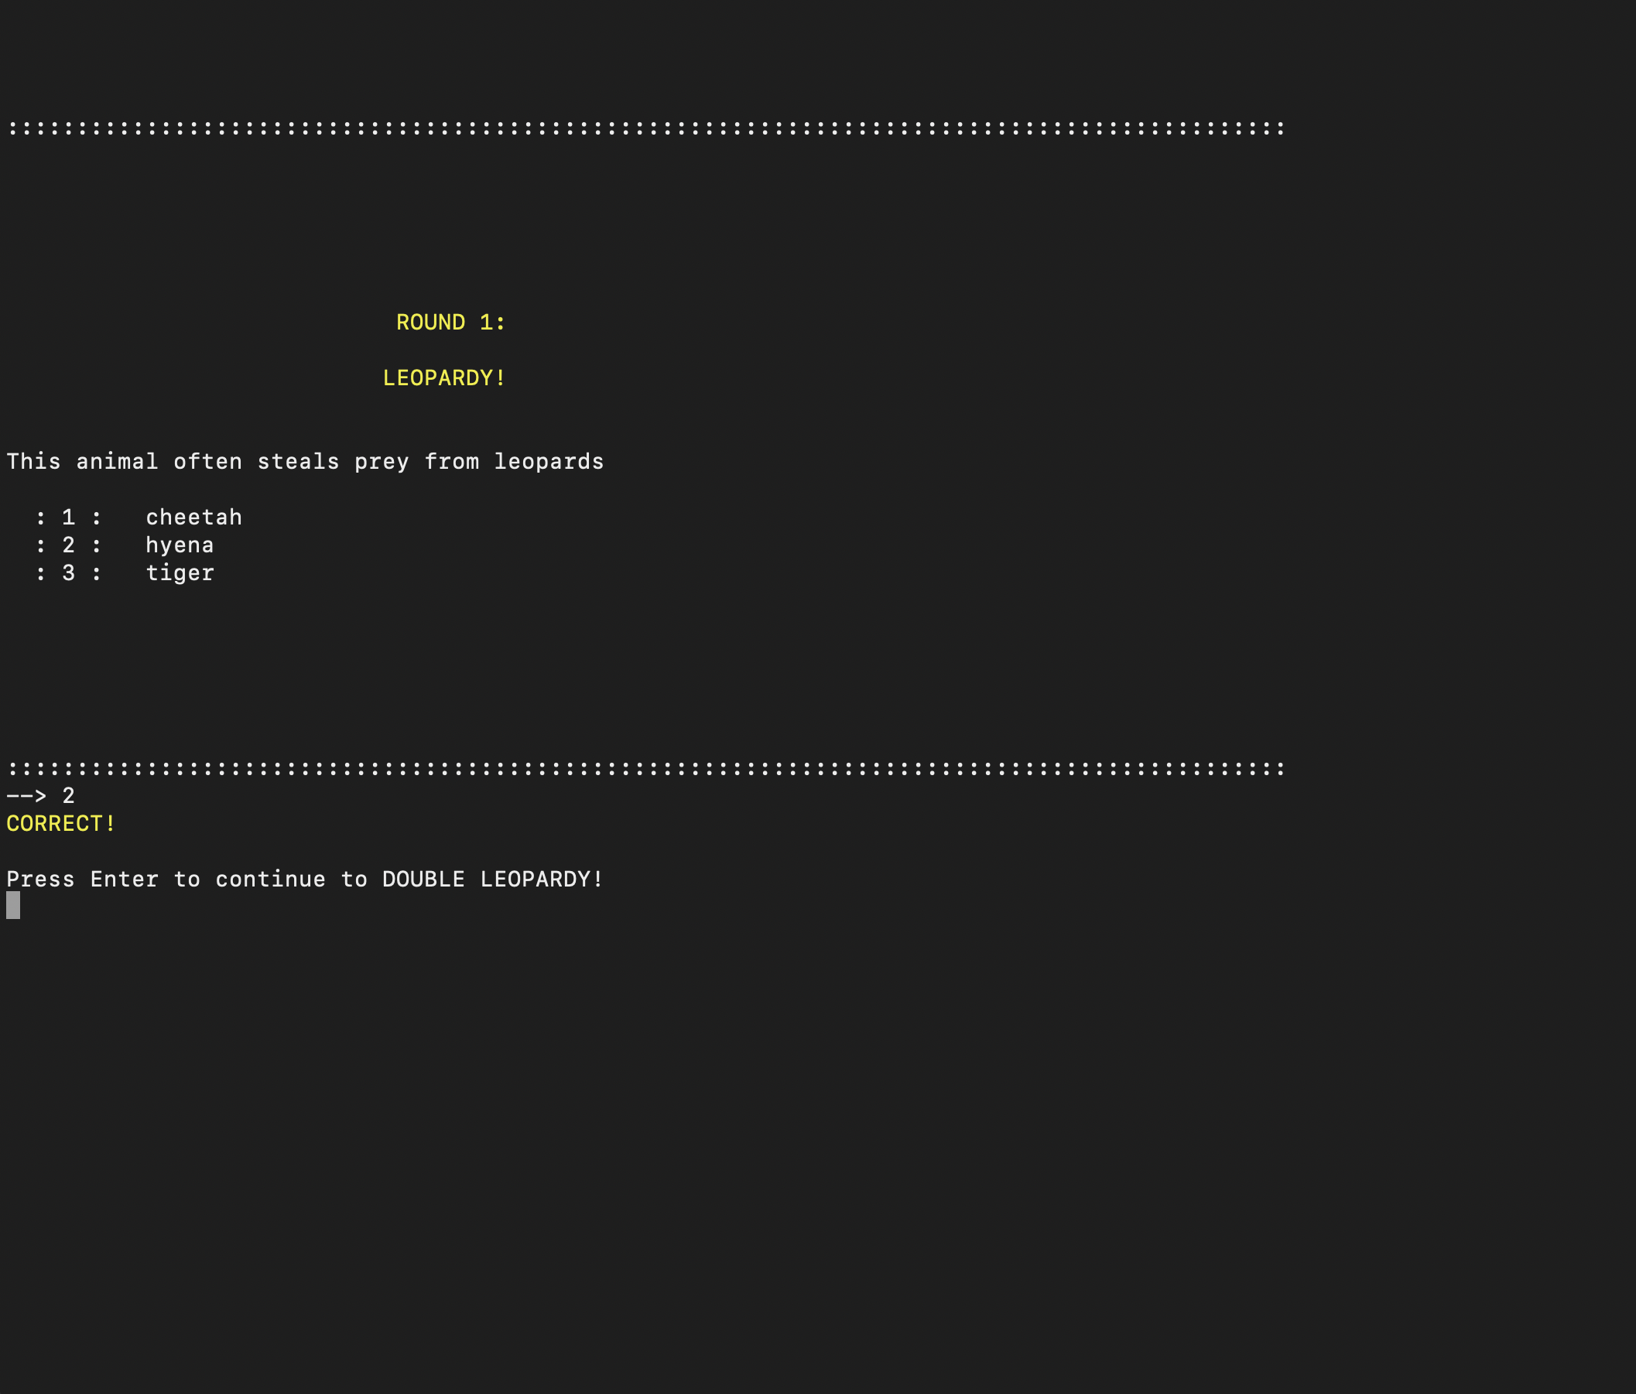1636x1394 pixels.
Task: Select answer option hyena
Action: click(180, 545)
